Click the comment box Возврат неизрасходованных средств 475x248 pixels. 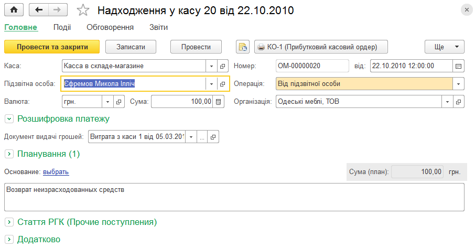coord(234,197)
